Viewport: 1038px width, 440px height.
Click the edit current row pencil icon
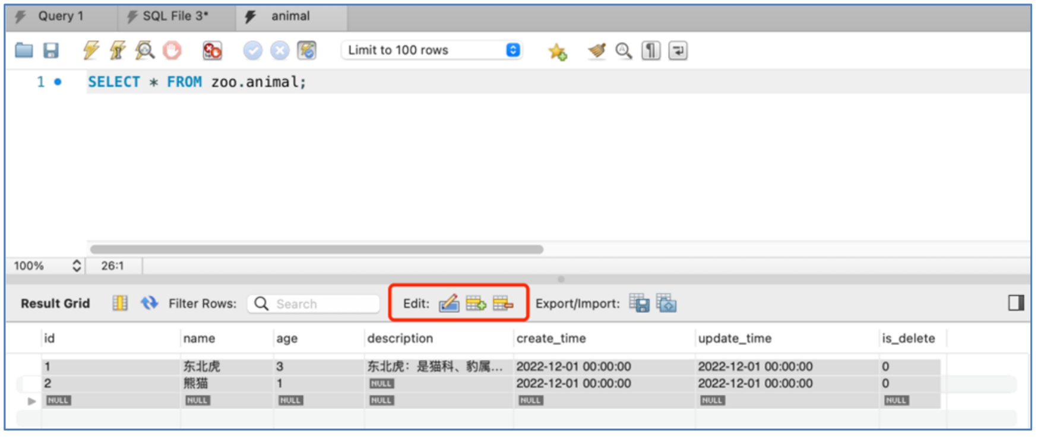pos(449,304)
